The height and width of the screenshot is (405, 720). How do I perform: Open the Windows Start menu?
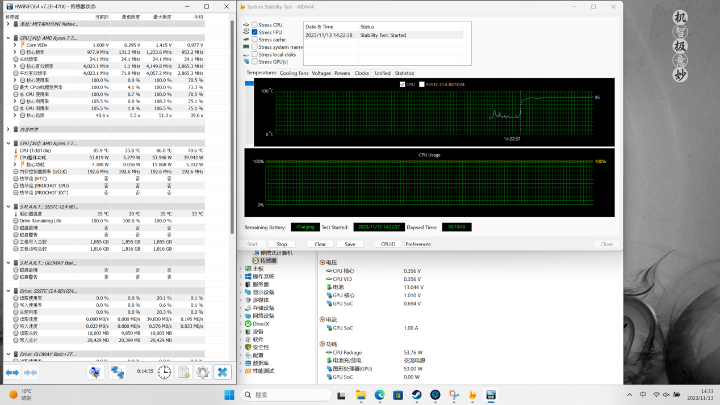[229, 395]
